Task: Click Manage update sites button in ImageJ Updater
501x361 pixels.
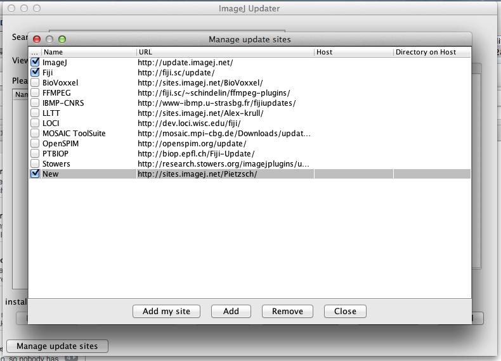Action: pyautogui.click(x=57, y=346)
